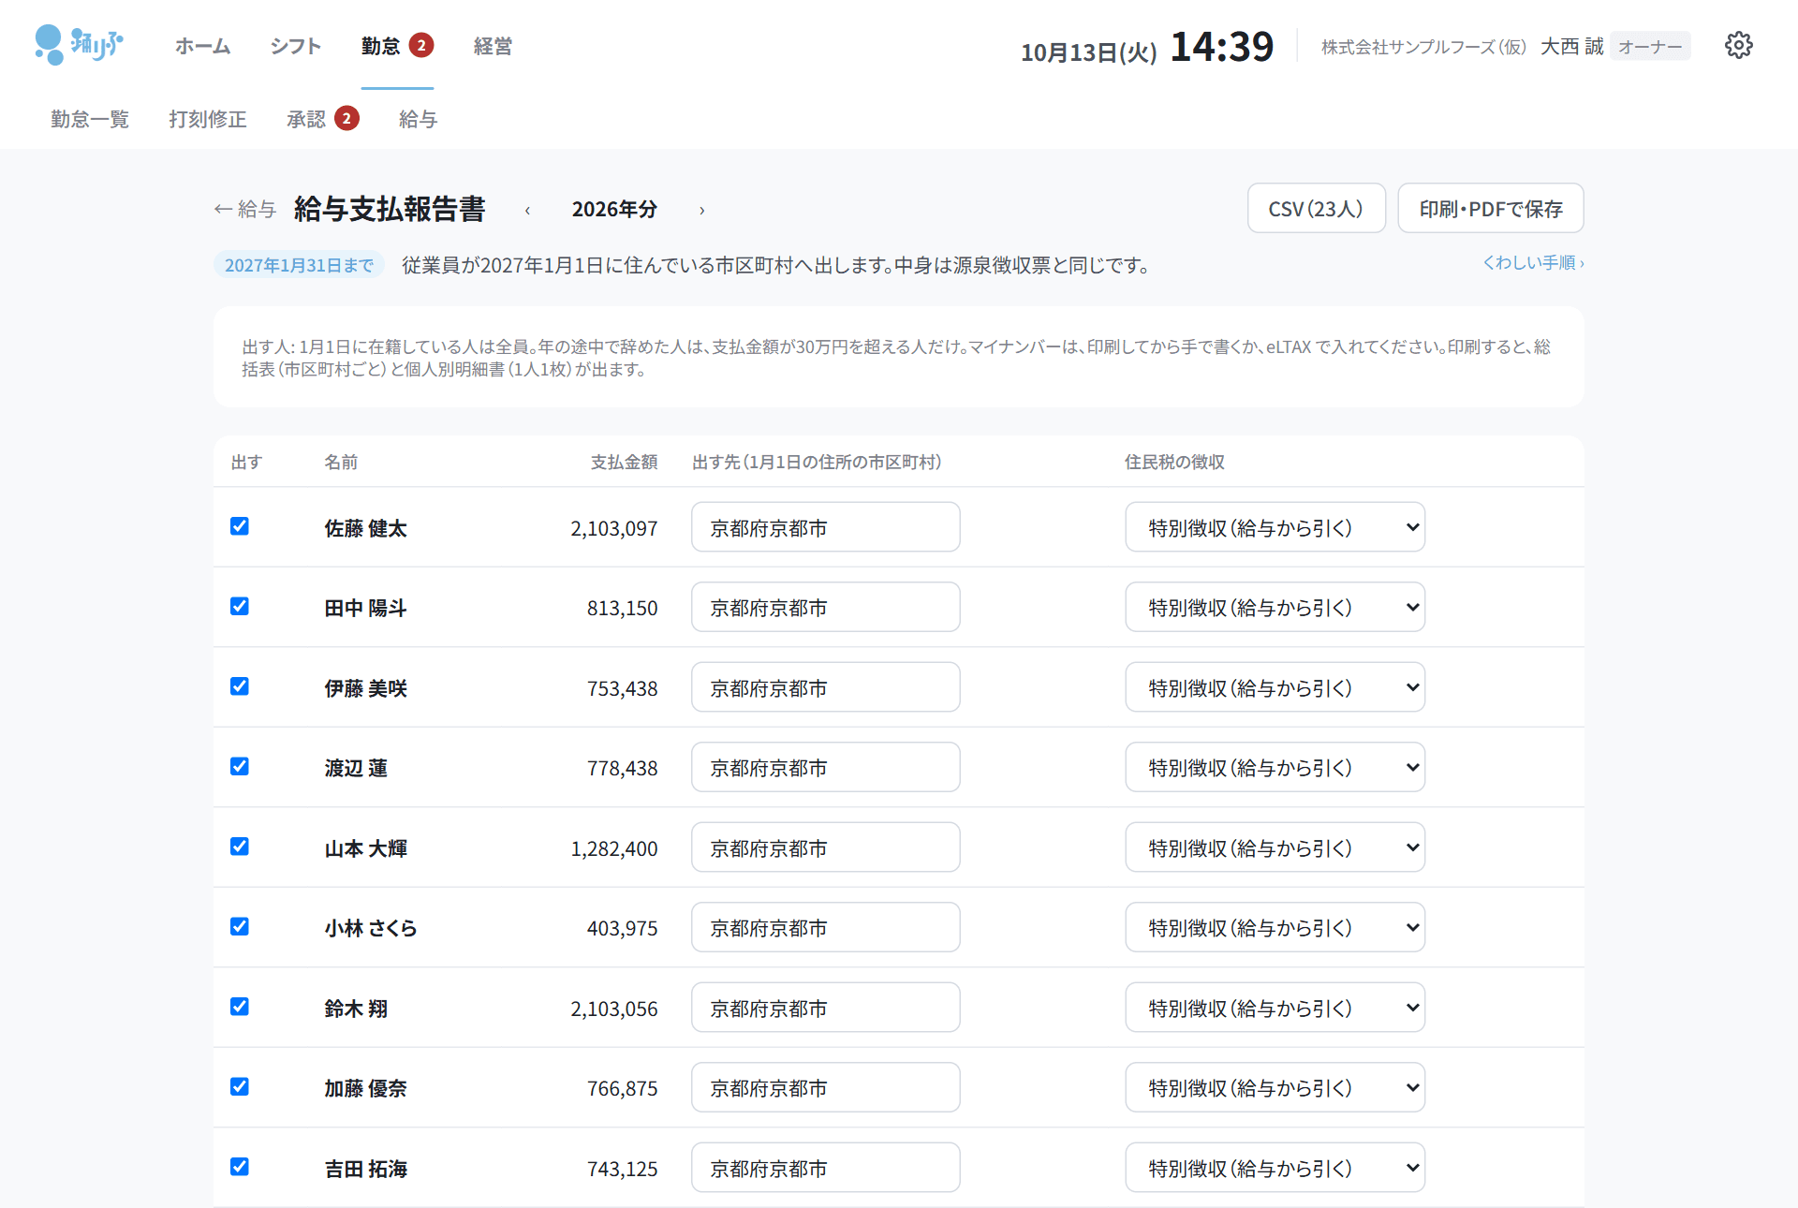
Task: Open the 経営 tab
Action: (x=493, y=46)
